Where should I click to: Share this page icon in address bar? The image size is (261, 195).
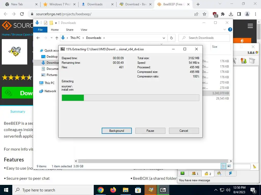pyautogui.click(x=196, y=14)
